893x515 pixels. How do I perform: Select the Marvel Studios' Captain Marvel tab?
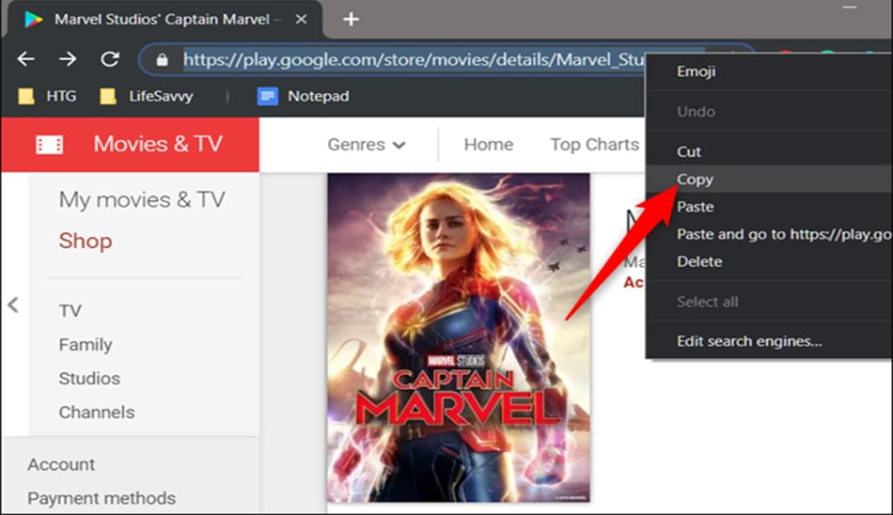coord(165,20)
